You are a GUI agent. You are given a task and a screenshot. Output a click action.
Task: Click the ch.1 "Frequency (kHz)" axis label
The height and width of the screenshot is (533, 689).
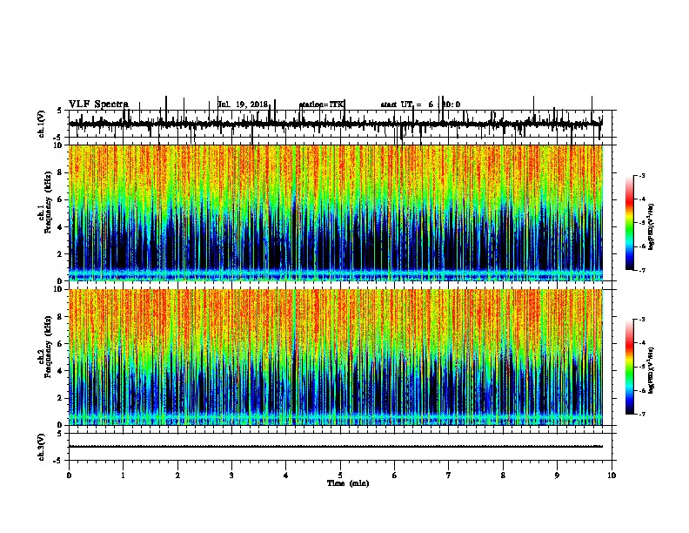tap(48, 202)
